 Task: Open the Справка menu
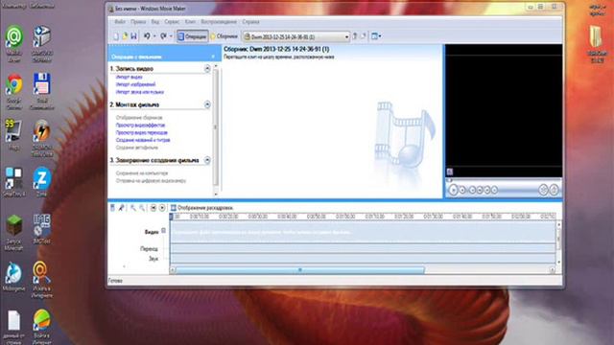coord(250,22)
